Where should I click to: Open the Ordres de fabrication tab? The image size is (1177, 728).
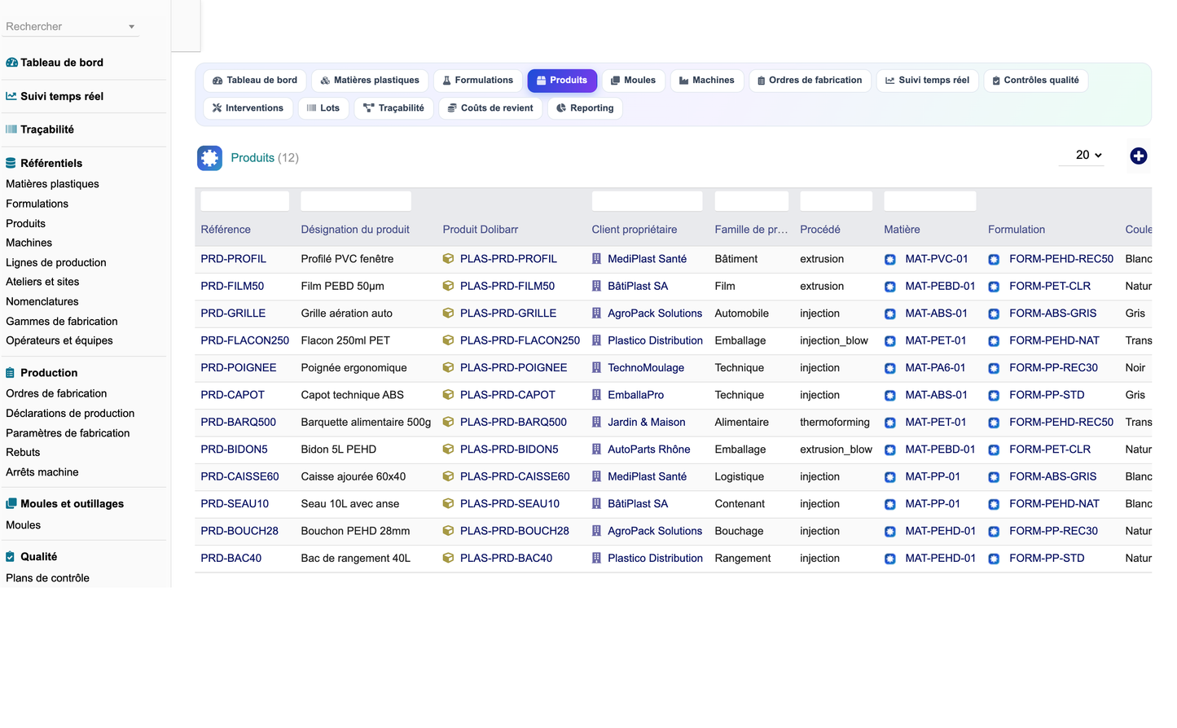[x=810, y=81]
